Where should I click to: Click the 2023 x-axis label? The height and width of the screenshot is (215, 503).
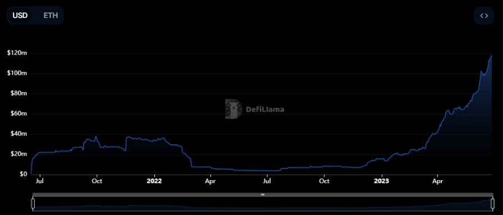click(382, 181)
